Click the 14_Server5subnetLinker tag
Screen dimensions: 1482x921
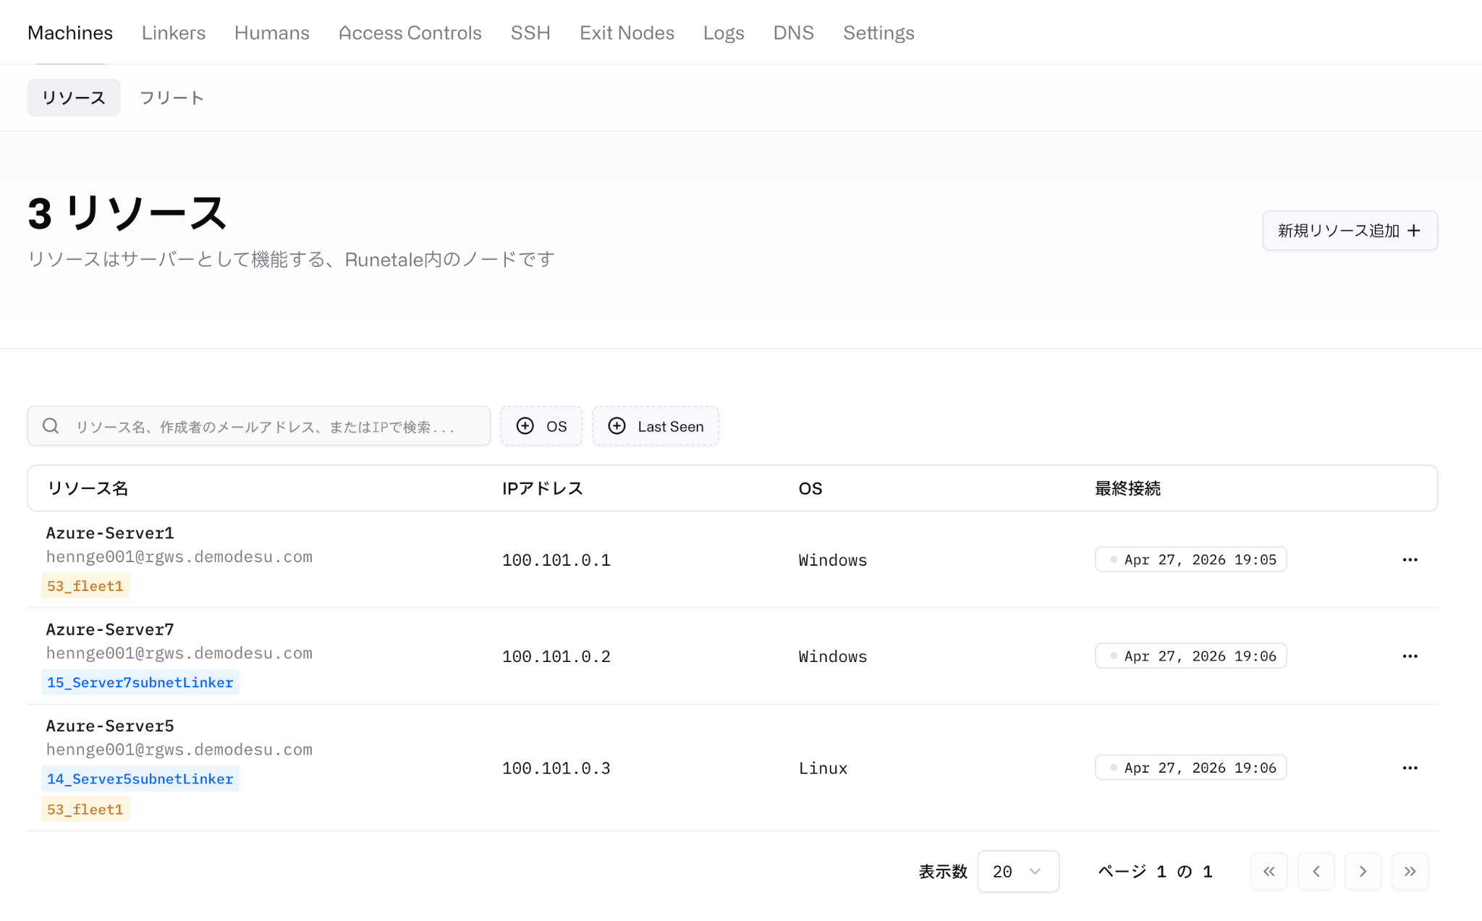coord(140,778)
